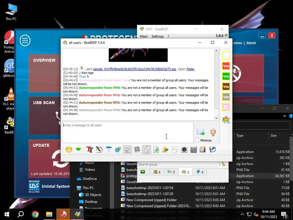The image size is (293, 220).
Task: Click the broom clear-search icon in BeeBEEP
Action: (223, 164)
